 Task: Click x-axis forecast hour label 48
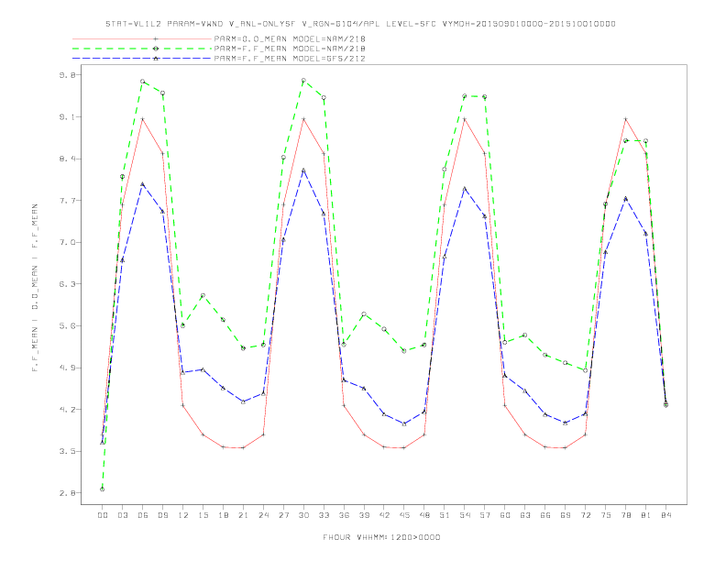click(424, 515)
